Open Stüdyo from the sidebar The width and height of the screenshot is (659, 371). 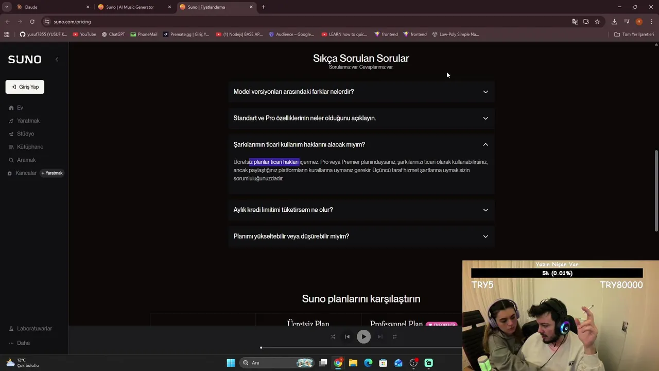tap(22, 133)
